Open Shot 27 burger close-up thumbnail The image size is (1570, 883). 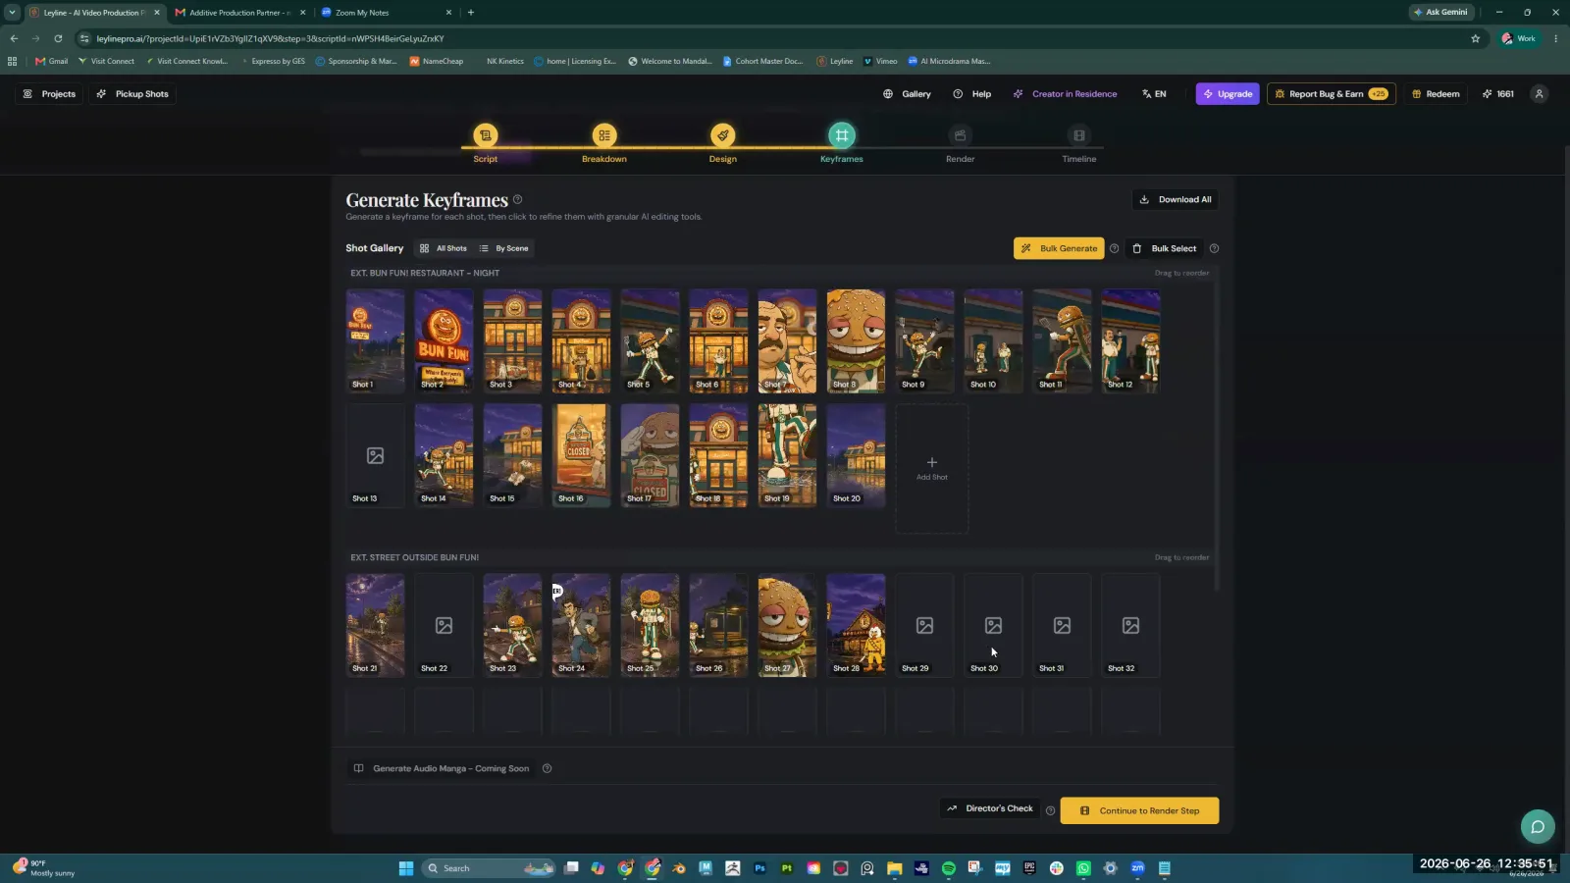point(787,625)
